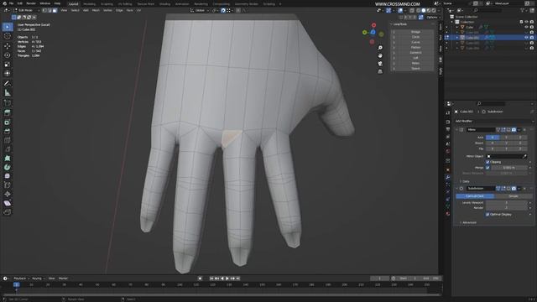
Task: Toggle the camera view icon
Action: [380, 64]
